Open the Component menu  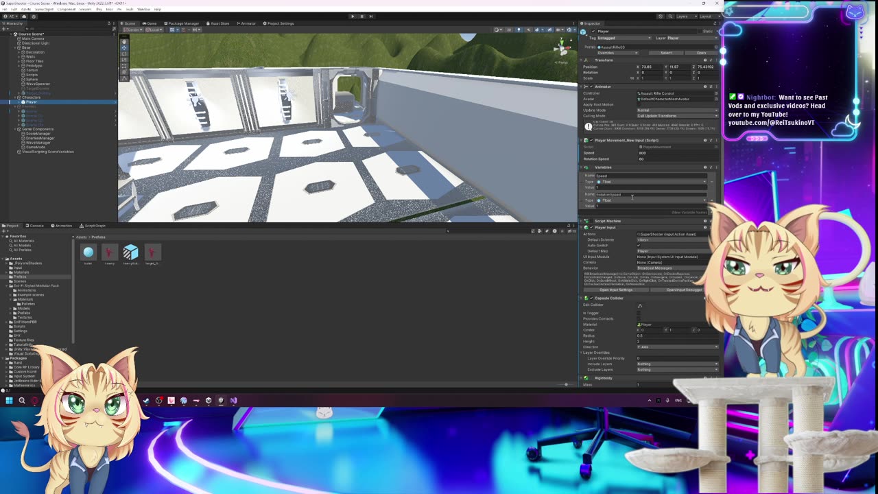pyautogui.click(x=67, y=9)
